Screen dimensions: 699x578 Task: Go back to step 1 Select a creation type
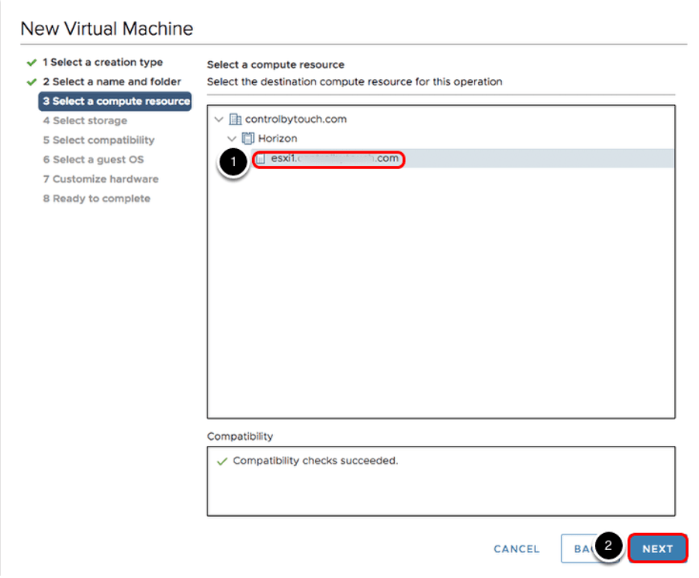[x=102, y=62]
